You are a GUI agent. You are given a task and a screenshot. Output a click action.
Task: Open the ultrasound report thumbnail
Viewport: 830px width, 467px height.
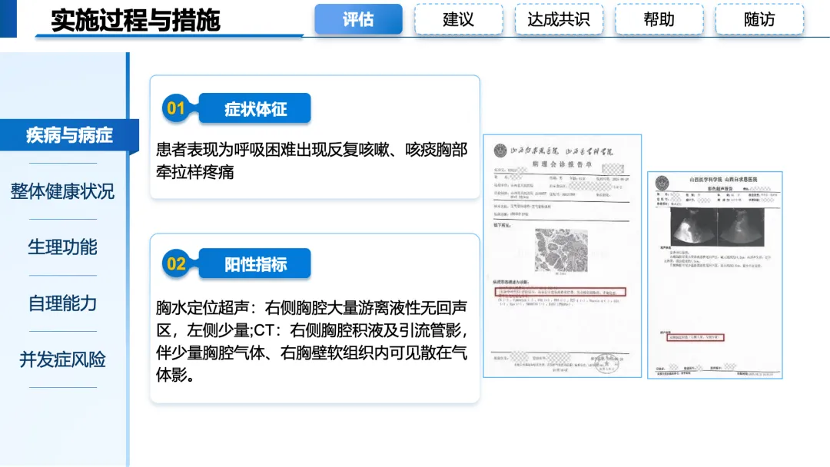(715, 275)
